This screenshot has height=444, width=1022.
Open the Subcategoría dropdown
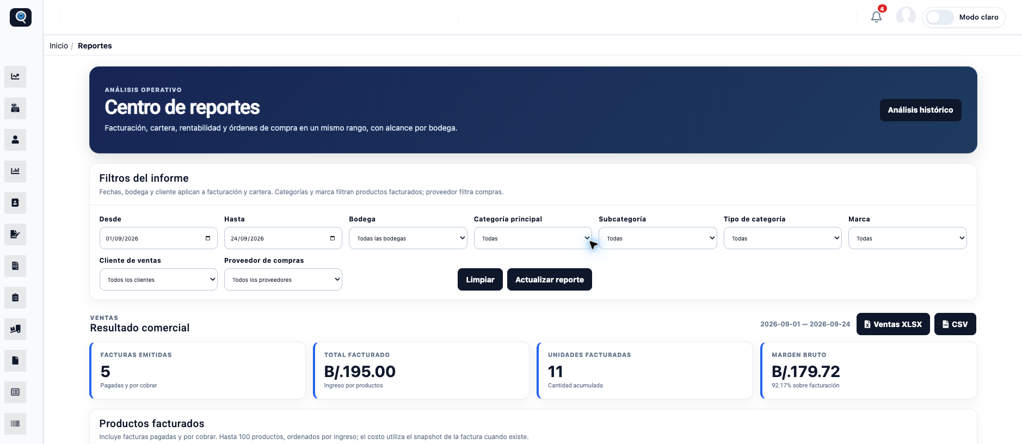[658, 238]
